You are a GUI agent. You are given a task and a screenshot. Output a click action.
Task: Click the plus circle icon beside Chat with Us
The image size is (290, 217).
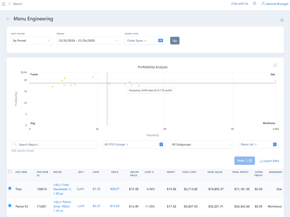tap(254, 4)
